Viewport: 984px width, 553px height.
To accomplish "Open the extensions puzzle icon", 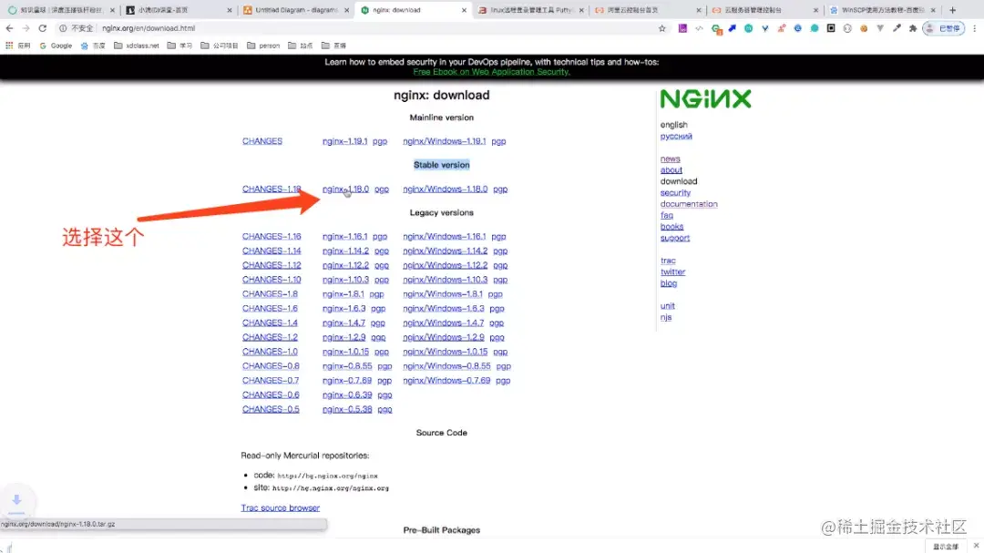I will [x=913, y=28].
